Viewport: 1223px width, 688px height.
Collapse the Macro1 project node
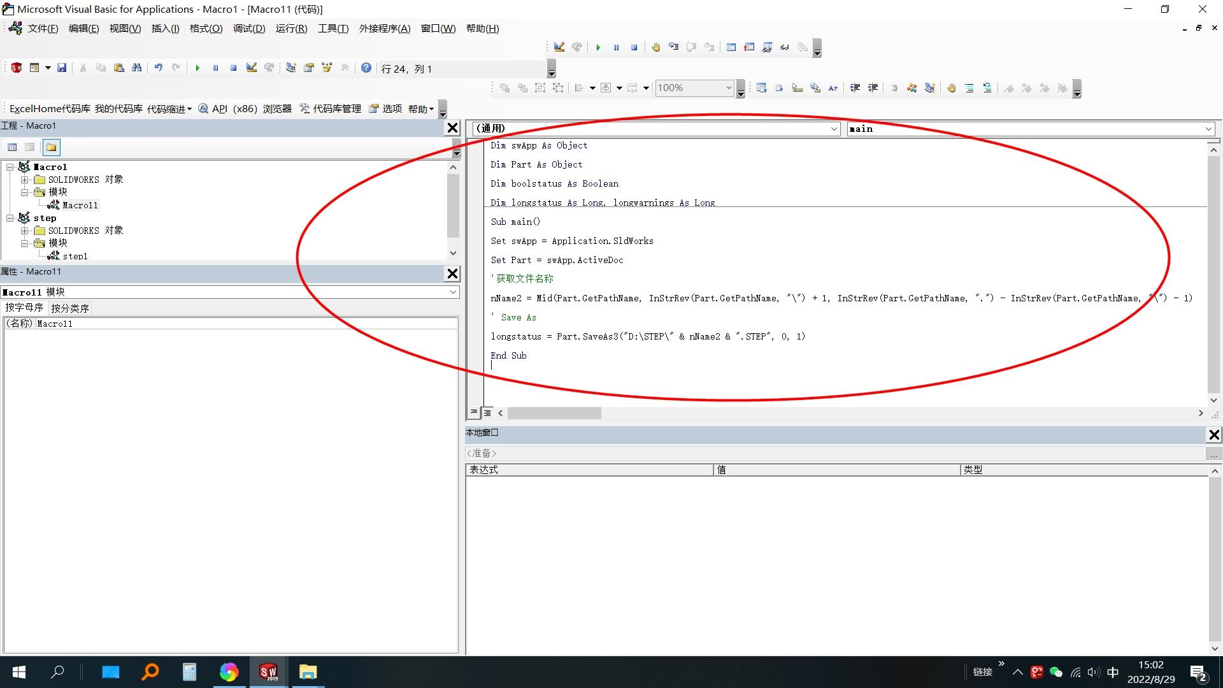click(10, 167)
